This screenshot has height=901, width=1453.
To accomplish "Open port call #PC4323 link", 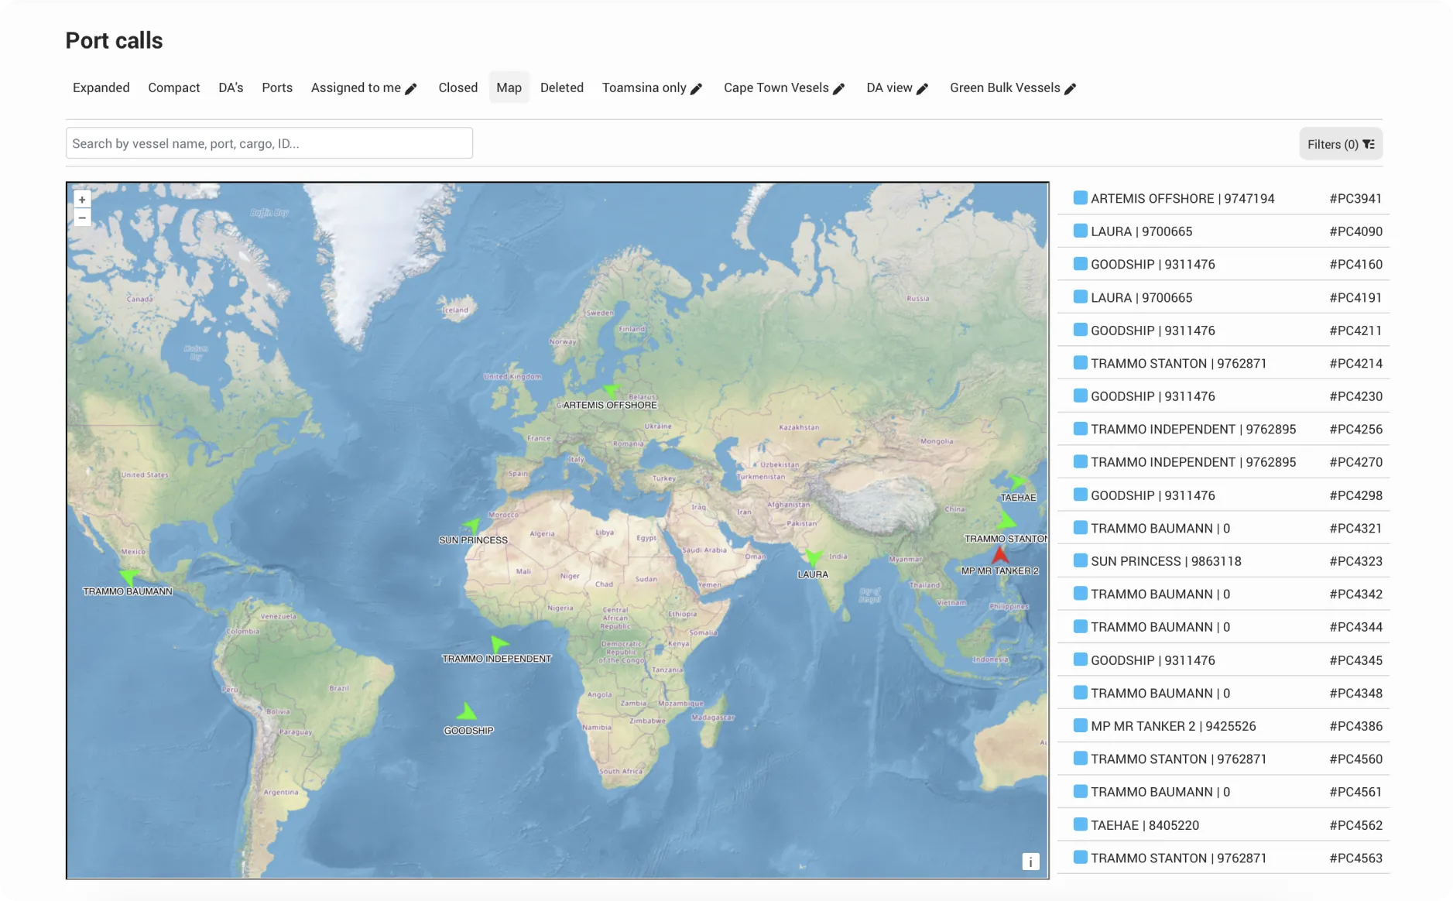I will 1355,561.
